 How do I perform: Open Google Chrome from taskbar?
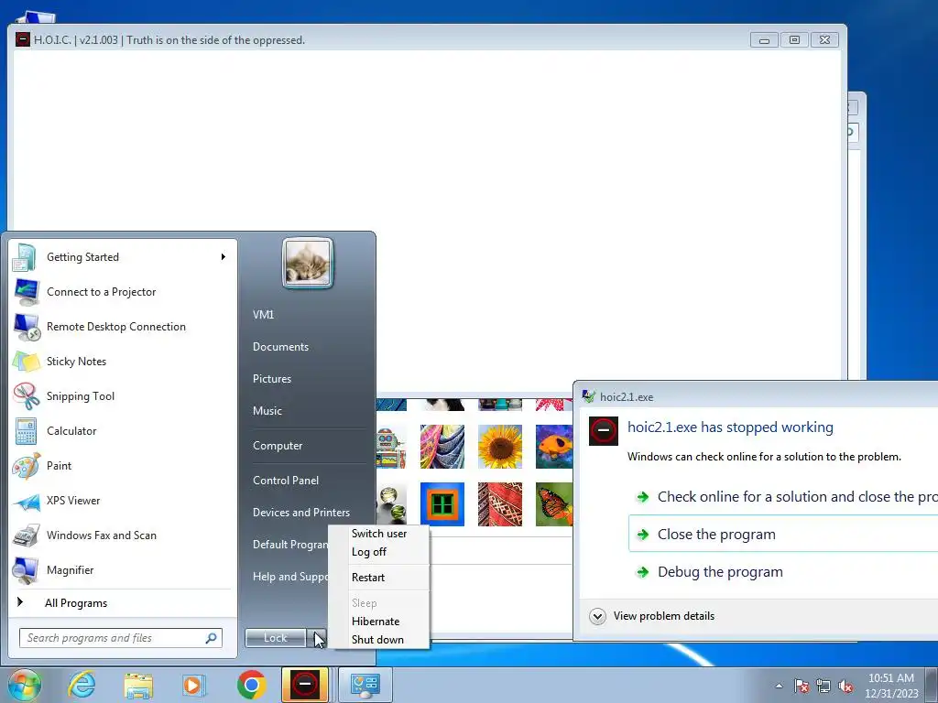click(251, 685)
